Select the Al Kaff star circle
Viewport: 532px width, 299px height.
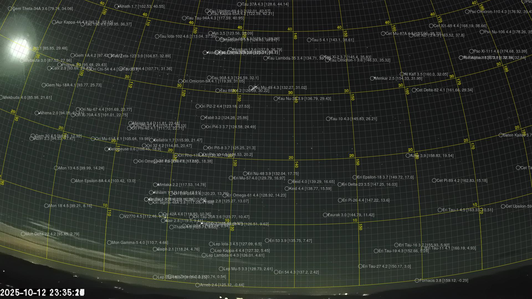(x=402, y=74)
